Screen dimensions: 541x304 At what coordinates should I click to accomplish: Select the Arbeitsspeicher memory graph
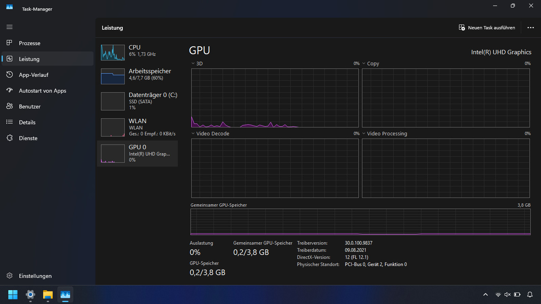[113, 76]
